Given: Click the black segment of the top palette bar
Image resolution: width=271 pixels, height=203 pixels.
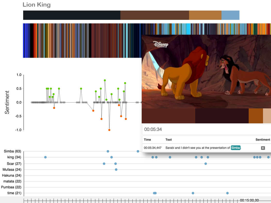Looking at the screenshot, I should point(72,15).
